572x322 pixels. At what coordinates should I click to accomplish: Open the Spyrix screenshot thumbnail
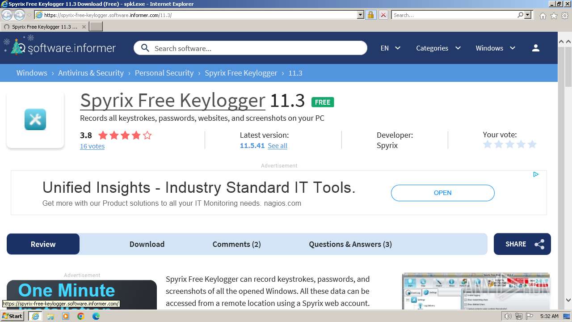click(476, 291)
